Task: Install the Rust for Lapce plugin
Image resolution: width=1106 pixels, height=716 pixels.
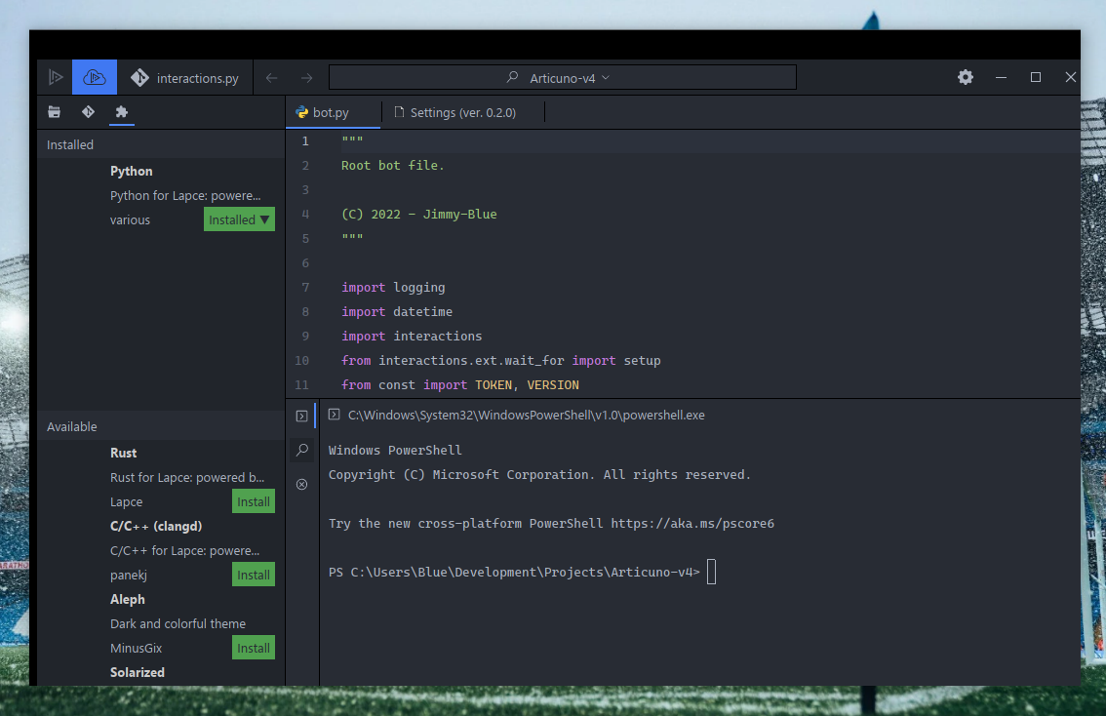Action: click(253, 500)
